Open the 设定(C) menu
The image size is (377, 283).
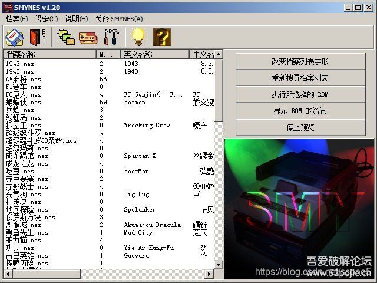[x=47, y=19]
